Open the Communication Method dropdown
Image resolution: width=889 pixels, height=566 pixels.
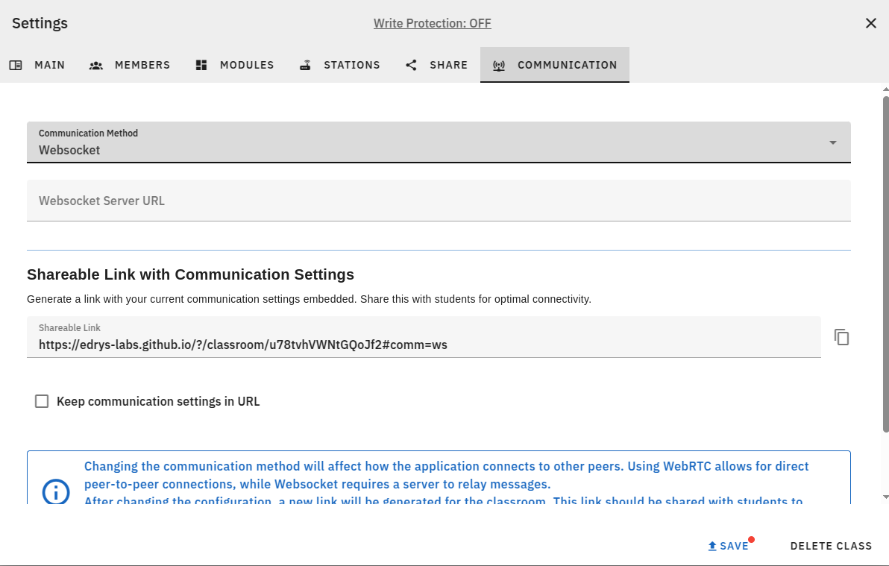832,142
